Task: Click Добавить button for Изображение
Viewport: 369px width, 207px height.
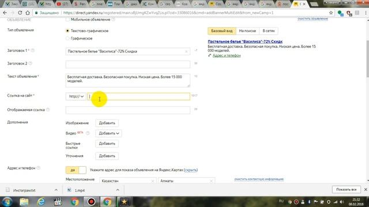Action: [107, 123]
